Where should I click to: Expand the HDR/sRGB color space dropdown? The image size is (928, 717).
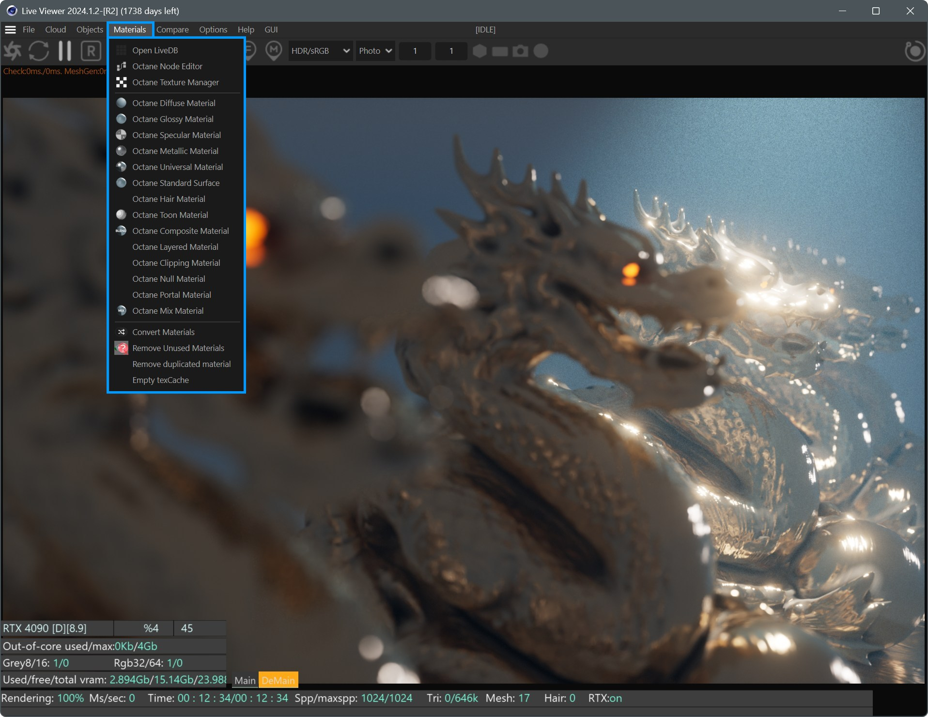(x=320, y=51)
